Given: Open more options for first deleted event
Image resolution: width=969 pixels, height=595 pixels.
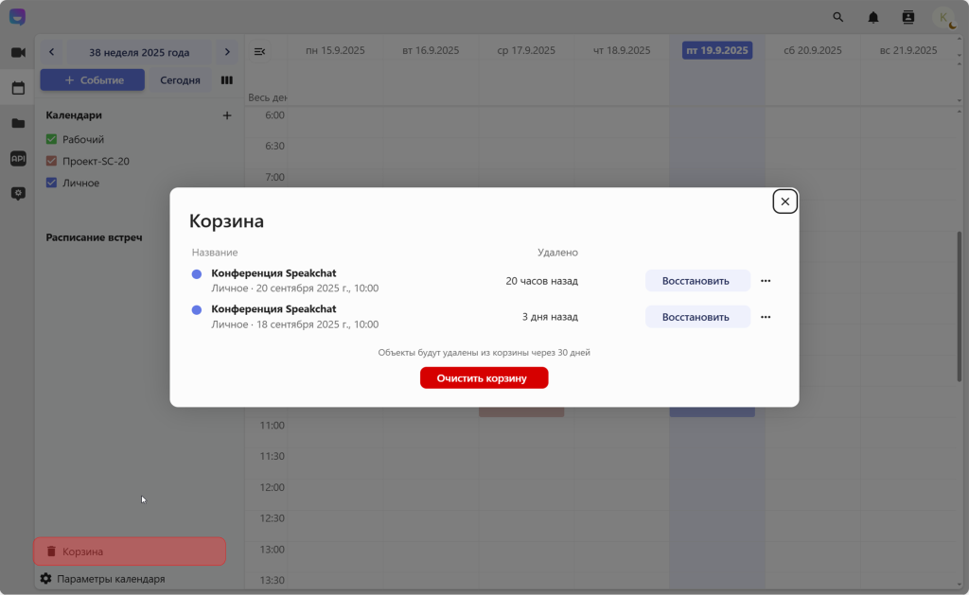Looking at the screenshot, I should 766,281.
